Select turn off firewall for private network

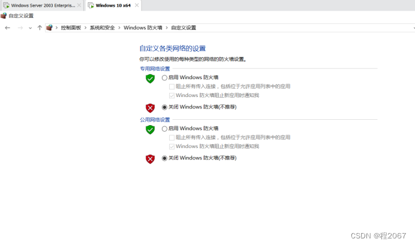[x=164, y=107]
